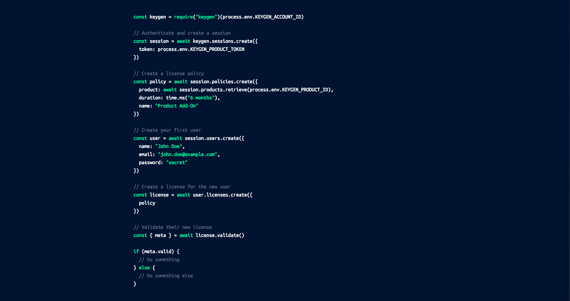Screen dimensions: 570x301
Task: Select the '// Create a license policy' comment
Action: point(169,73)
